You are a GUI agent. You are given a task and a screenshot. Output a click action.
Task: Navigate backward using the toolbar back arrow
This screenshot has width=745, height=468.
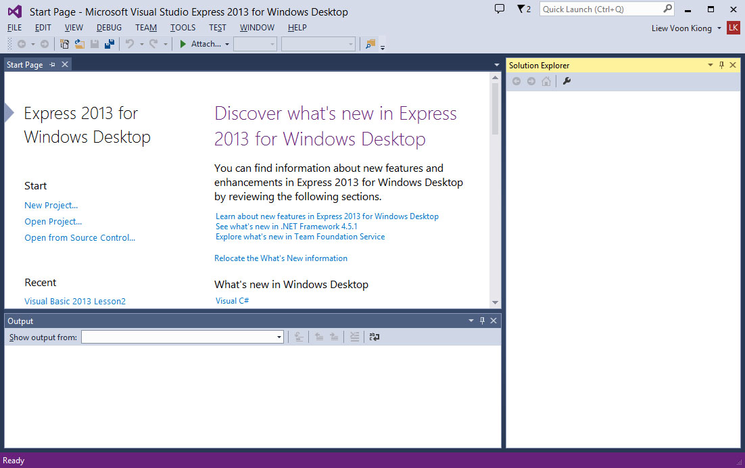21,43
